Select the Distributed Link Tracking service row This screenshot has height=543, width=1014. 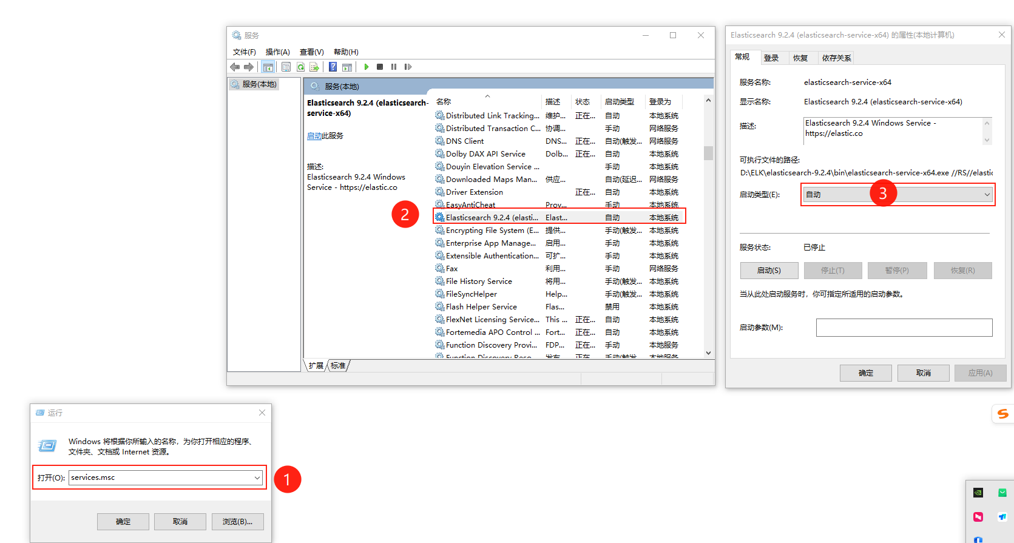(x=559, y=115)
